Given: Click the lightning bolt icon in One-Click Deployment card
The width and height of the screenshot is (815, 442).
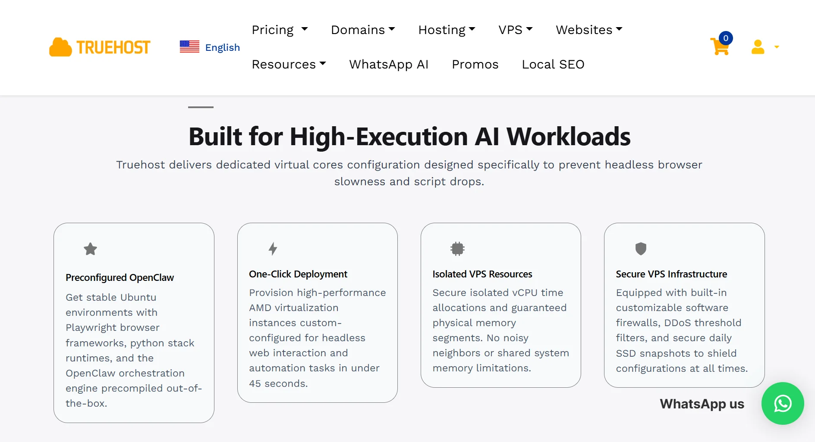Looking at the screenshot, I should tap(273, 249).
